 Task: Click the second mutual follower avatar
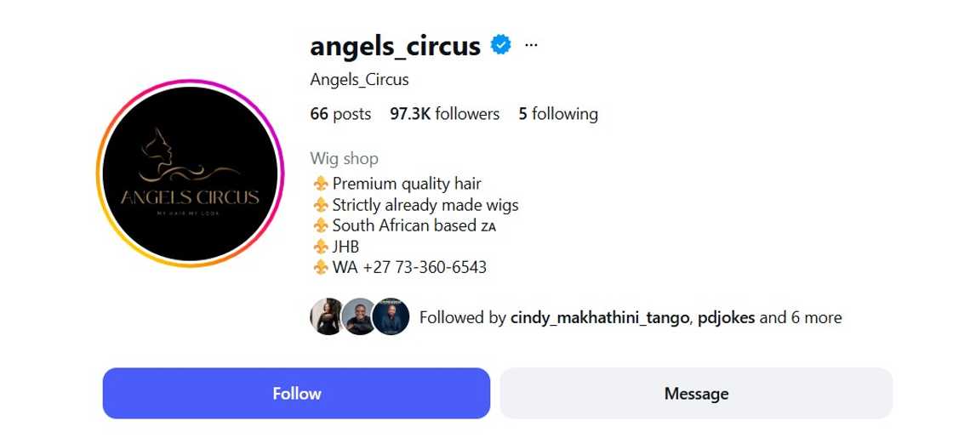pos(357,316)
